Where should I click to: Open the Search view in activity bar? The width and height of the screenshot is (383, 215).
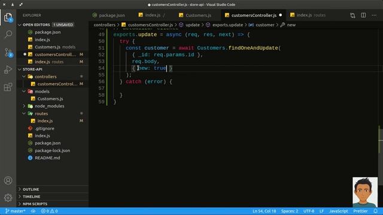tap(8, 35)
